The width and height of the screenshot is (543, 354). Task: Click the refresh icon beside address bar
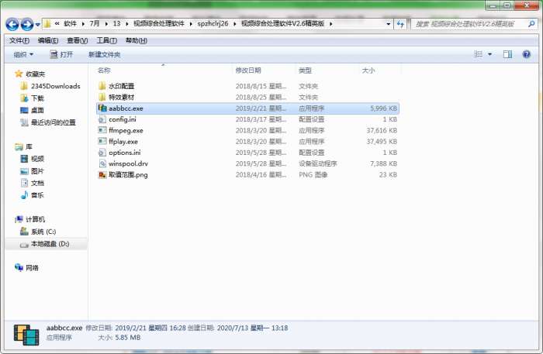point(400,24)
